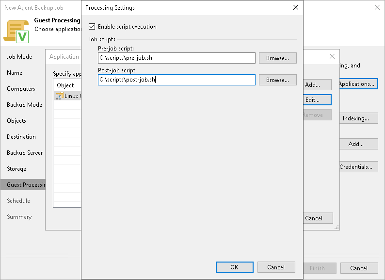385x280 pixels.
Task: Click the Pre-job script path field
Action: tap(176, 58)
